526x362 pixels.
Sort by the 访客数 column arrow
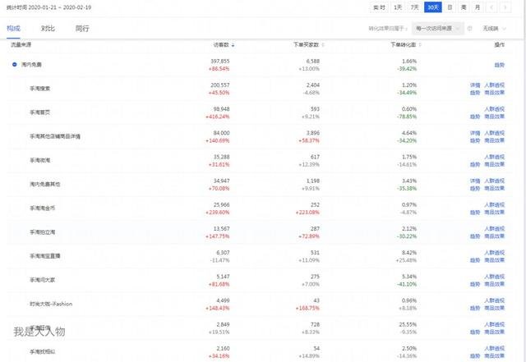point(233,45)
